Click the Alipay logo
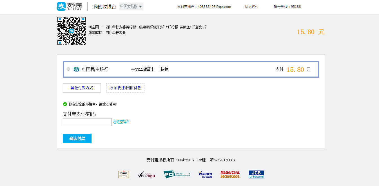This screenshot has height=186, width=379. click(x=69, y=6)
